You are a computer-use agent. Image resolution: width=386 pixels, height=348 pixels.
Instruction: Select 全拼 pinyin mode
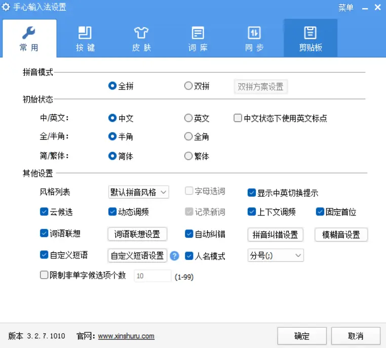(x=121, y=86)
